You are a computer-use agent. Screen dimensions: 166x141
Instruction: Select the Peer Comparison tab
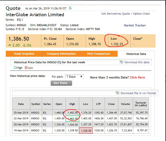tap(99, 54)
